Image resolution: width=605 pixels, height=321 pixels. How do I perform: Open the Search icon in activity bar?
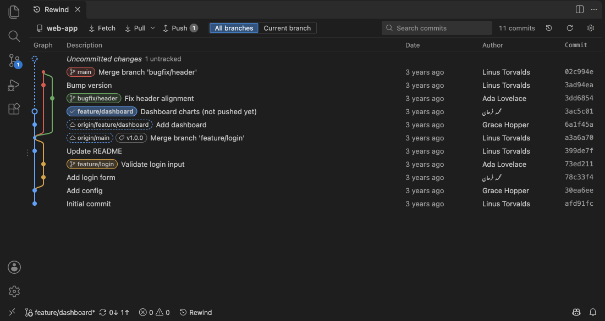[14, 36]
